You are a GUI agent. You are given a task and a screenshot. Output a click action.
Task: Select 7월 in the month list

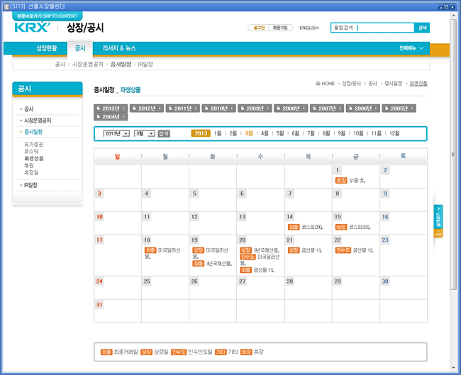(311, 133)
